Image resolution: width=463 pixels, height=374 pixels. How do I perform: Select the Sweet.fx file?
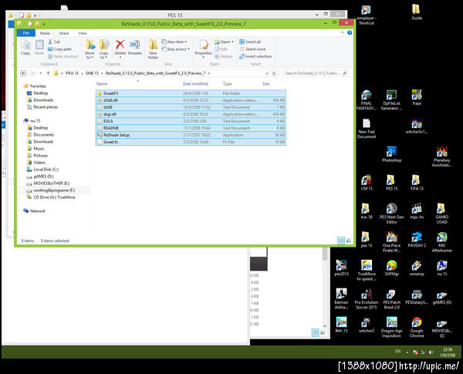tap(191, 142)
